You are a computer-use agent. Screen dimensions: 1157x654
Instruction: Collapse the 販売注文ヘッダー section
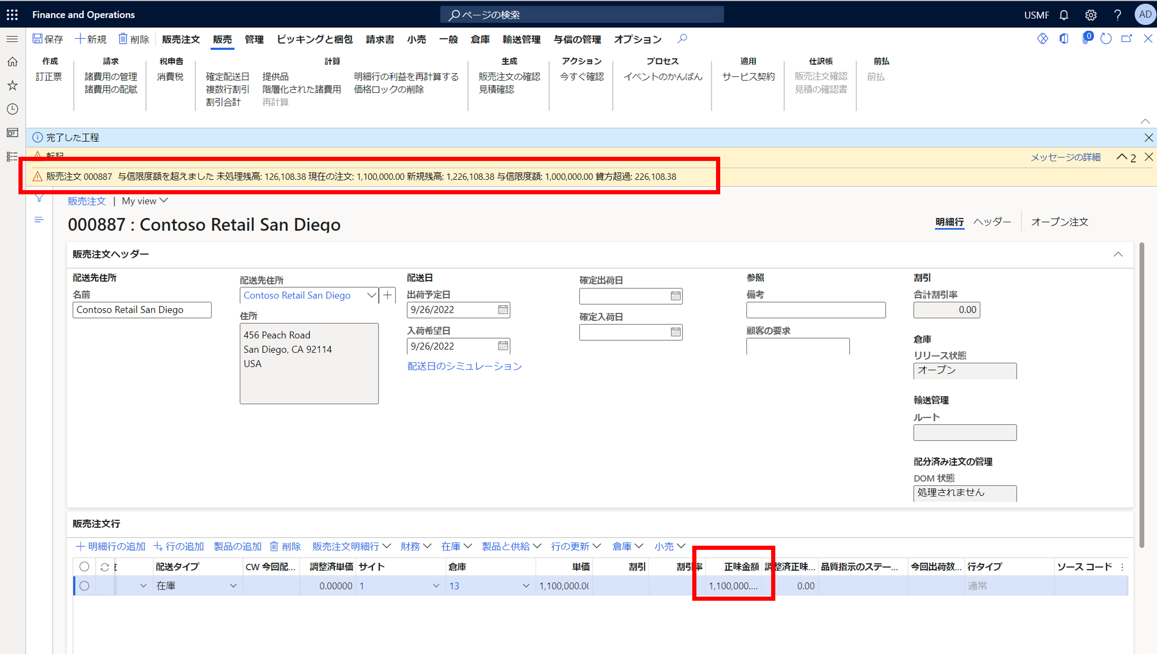[1118, 254]
